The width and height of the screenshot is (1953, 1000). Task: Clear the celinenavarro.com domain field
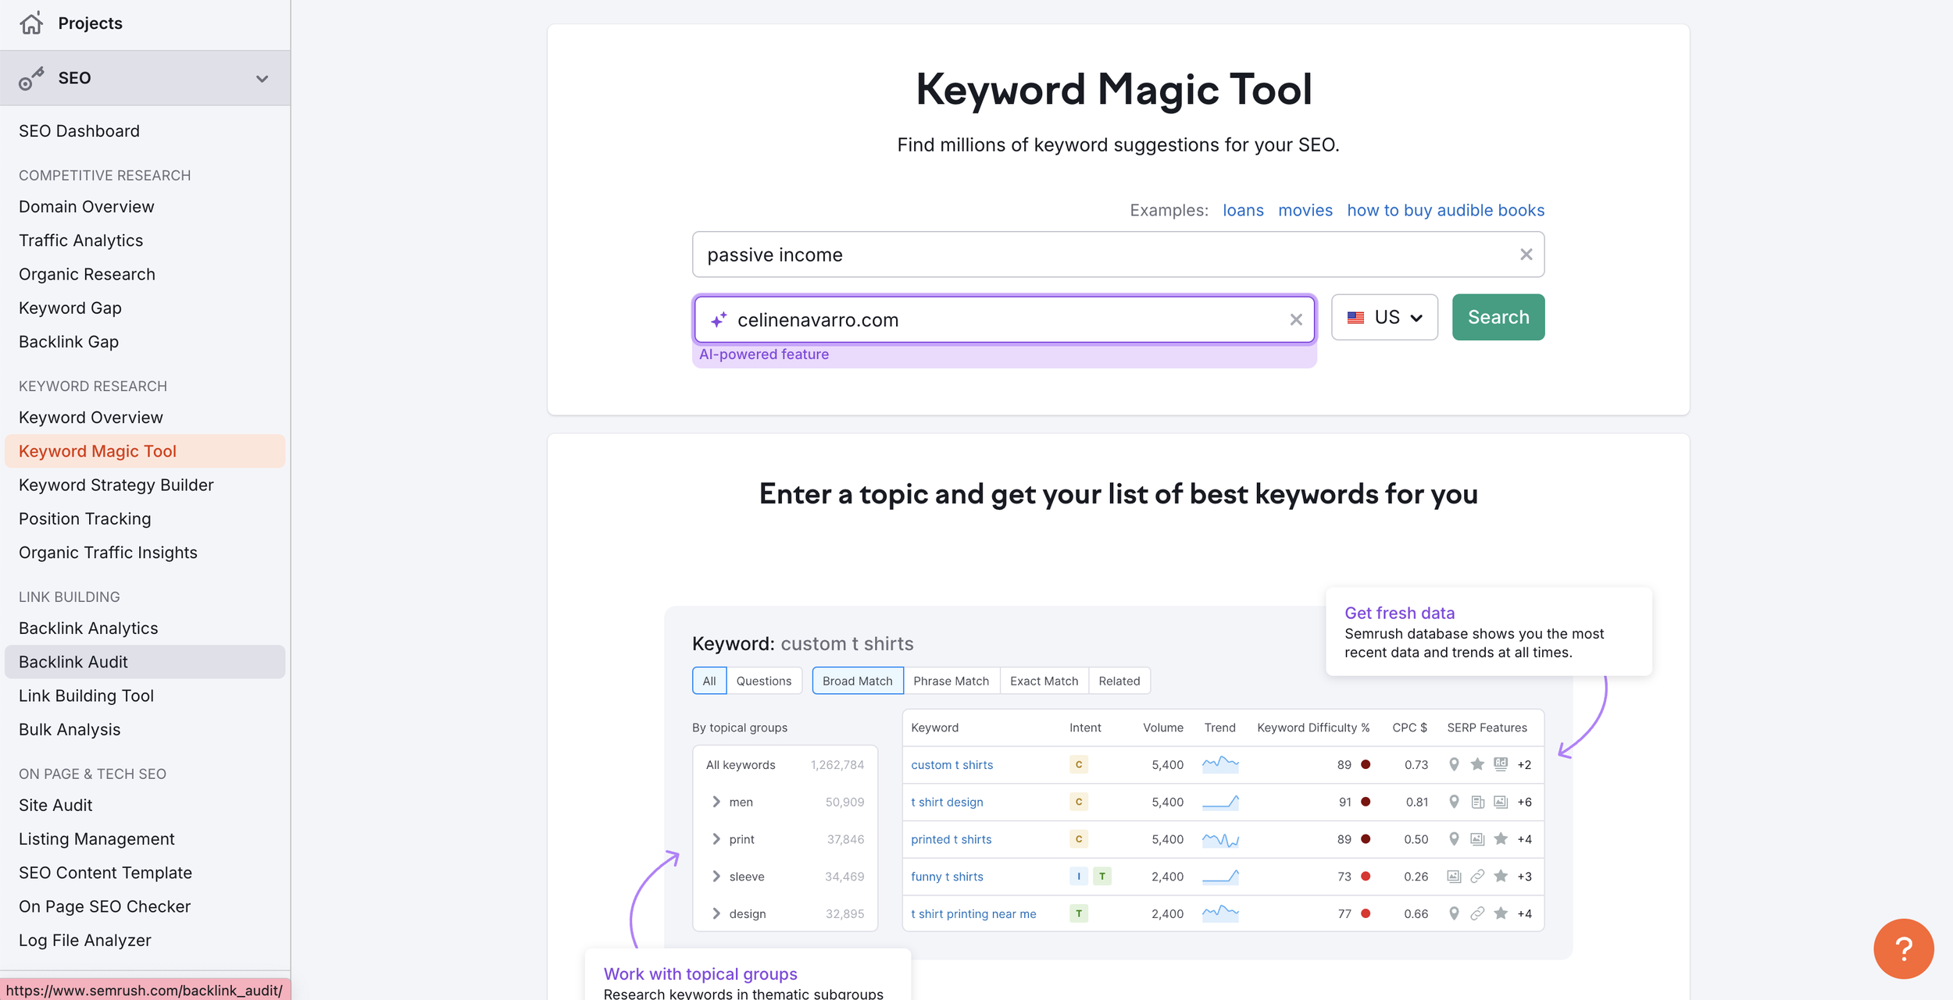[x=1297, y=319]
